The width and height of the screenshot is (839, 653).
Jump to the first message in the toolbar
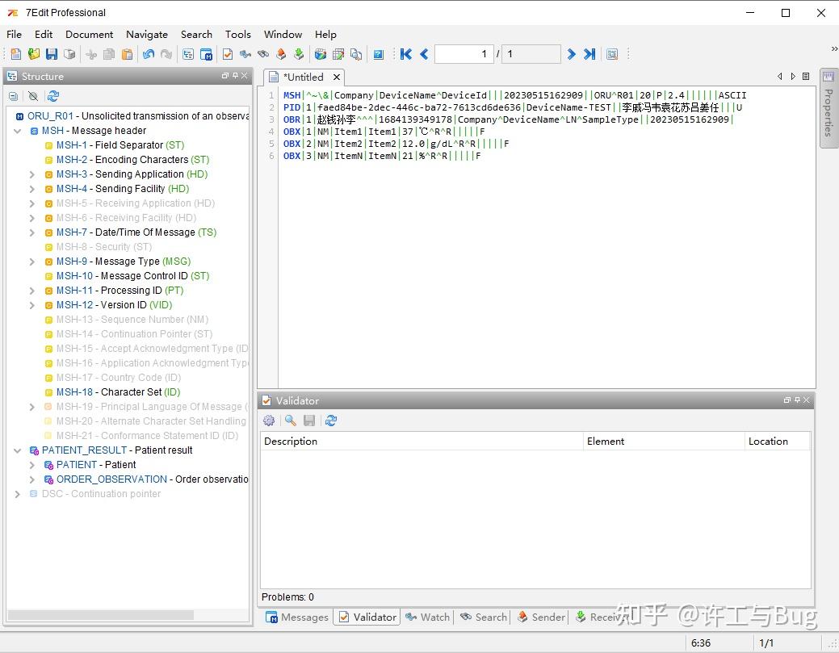[x=406, y=54]
